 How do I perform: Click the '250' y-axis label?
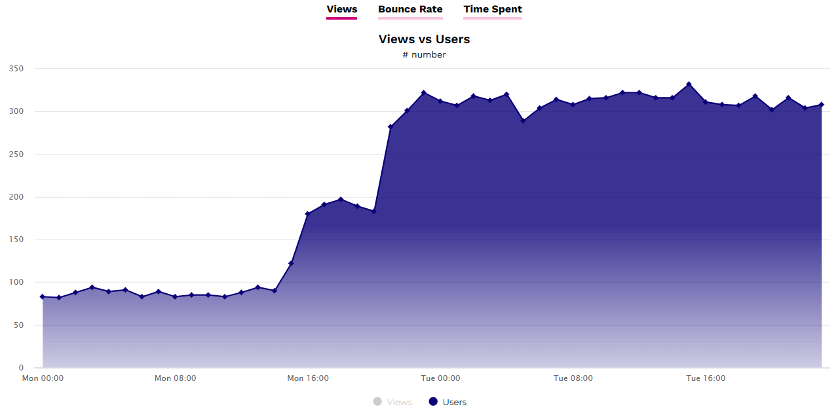(16, 154)
